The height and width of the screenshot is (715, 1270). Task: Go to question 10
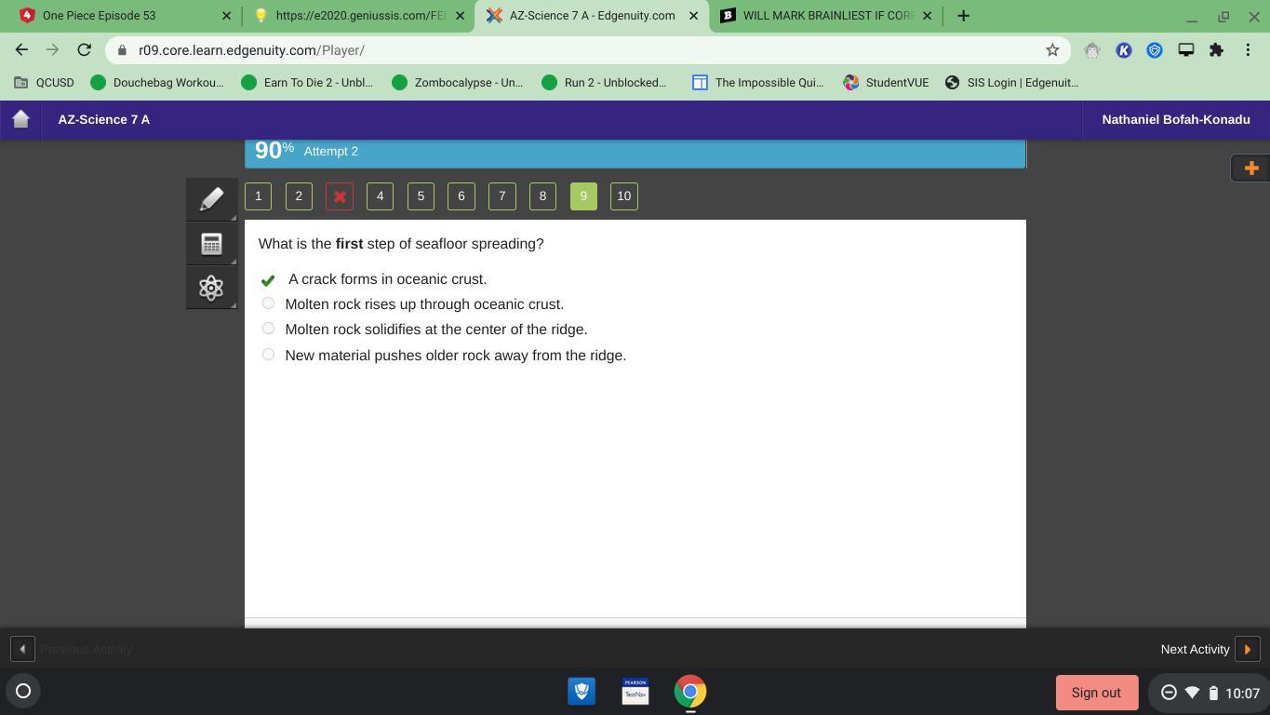coord(624,196)
